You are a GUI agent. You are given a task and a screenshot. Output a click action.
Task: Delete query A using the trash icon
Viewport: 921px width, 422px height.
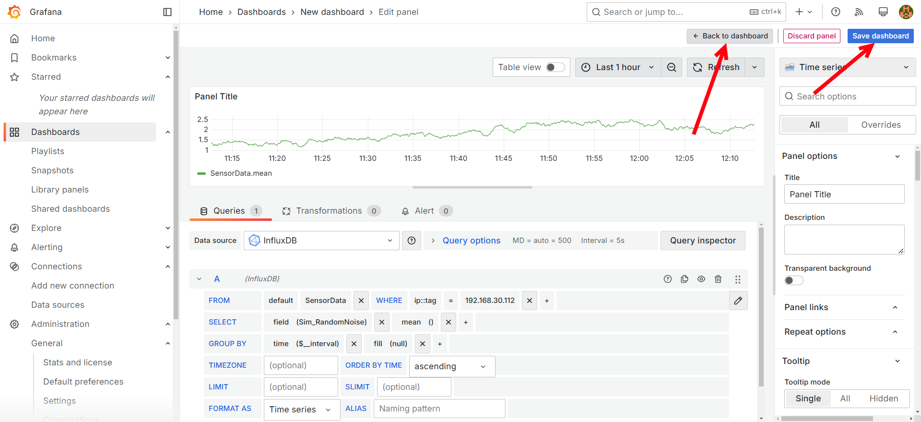[x=718, y=279]
